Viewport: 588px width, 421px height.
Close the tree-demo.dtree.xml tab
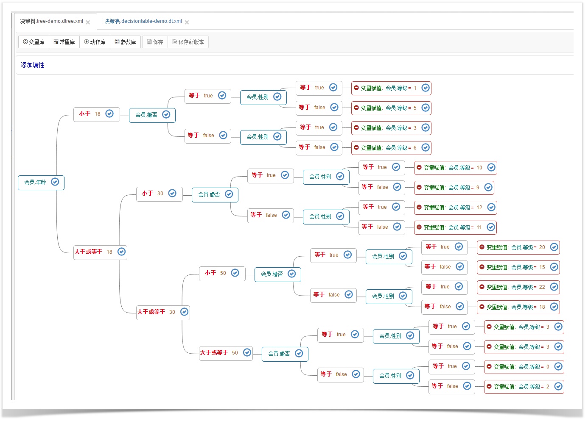88,22
